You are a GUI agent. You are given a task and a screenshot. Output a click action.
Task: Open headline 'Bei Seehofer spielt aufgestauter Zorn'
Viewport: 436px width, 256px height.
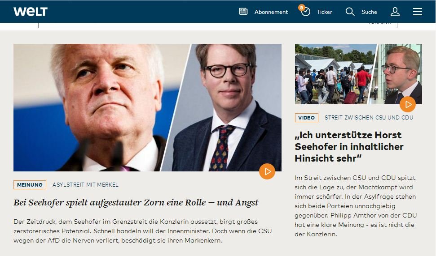pos(136,203)
